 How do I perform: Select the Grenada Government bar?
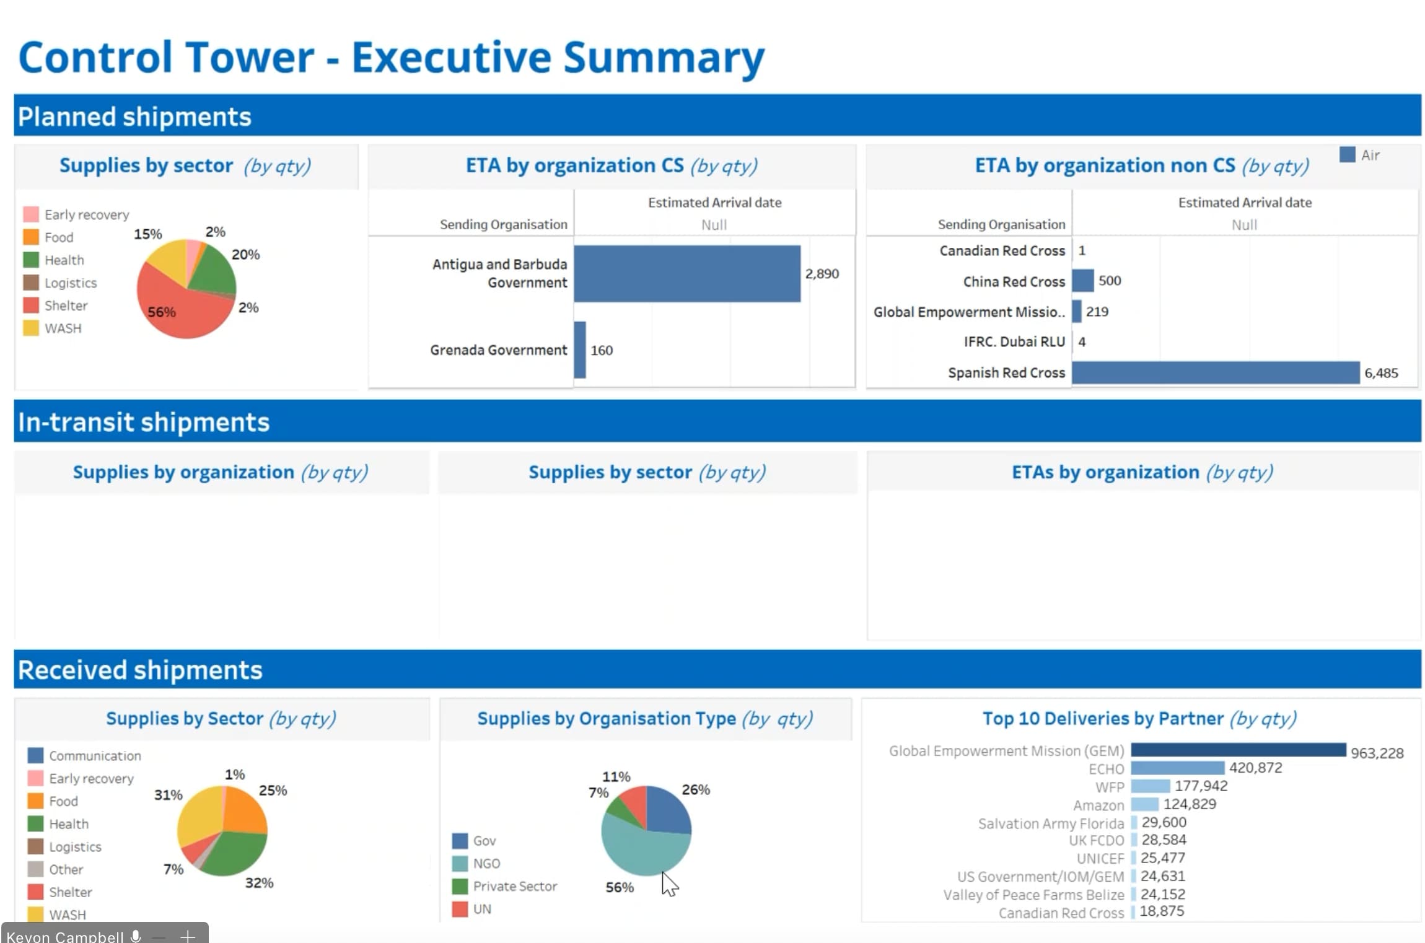[x=580, y=349]
